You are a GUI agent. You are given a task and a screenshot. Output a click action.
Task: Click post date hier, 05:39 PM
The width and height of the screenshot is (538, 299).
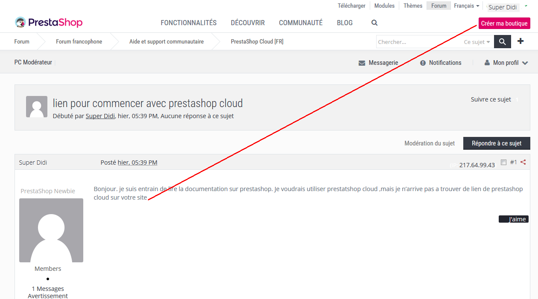click(x=137, y=163)
